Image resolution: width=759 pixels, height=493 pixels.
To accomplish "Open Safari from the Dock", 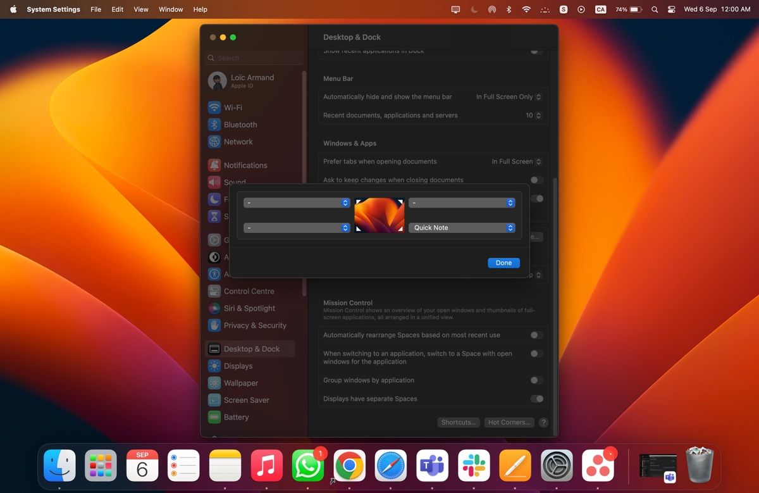I will (x=390, y=465).
